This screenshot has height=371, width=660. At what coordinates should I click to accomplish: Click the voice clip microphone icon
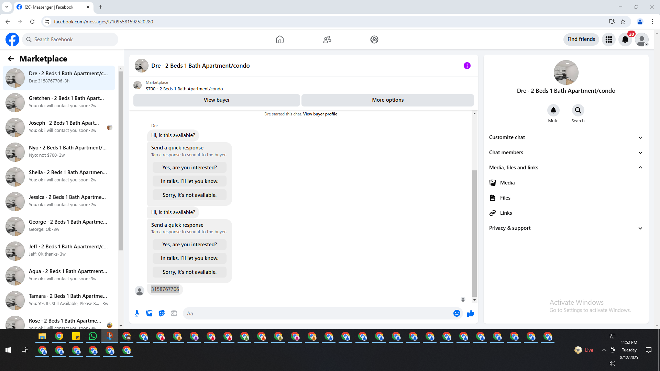click(137, 313)
